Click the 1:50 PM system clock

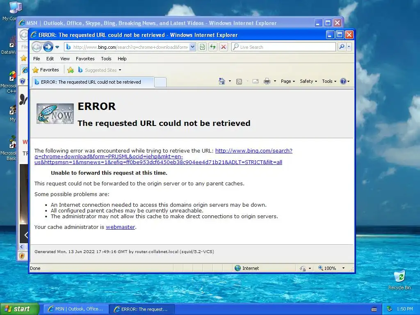pos(405,309)
